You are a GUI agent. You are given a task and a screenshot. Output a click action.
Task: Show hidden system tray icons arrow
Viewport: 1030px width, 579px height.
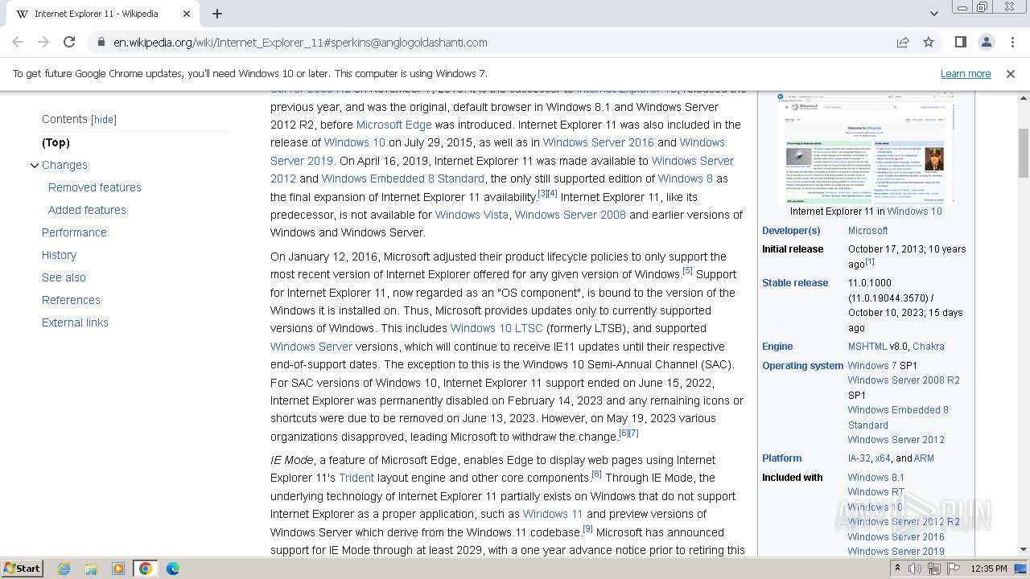pyautogui.click(x=897, y=569)
